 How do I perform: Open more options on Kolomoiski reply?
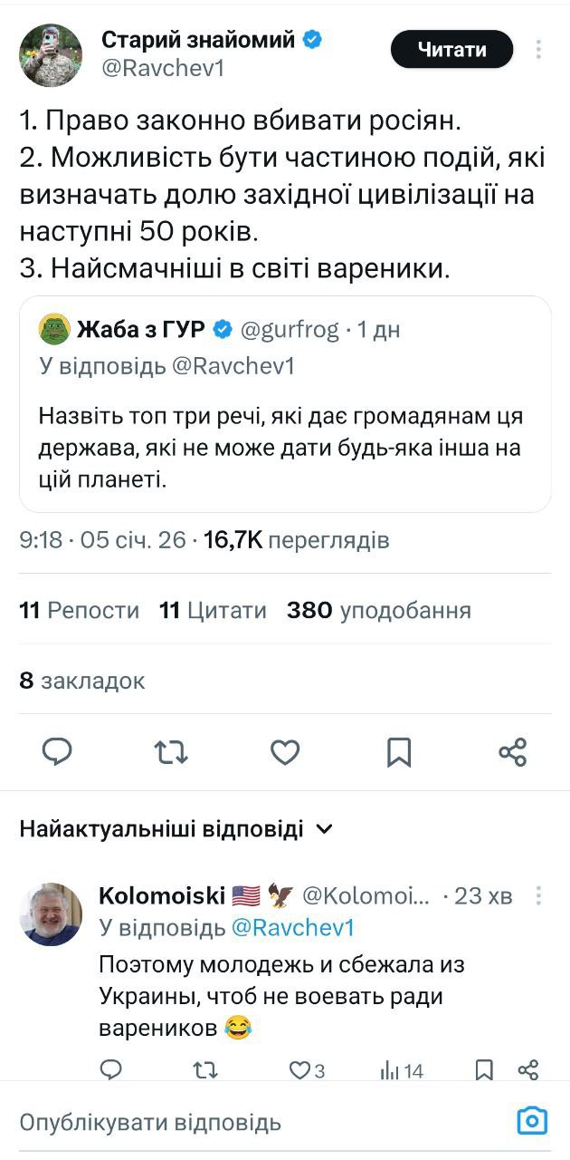coord(540,896)
